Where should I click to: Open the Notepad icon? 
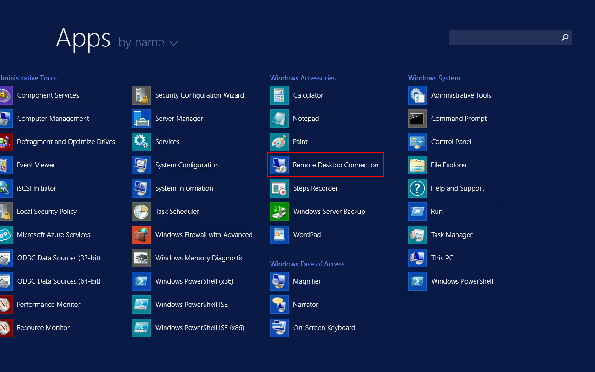tap(279, 119)
